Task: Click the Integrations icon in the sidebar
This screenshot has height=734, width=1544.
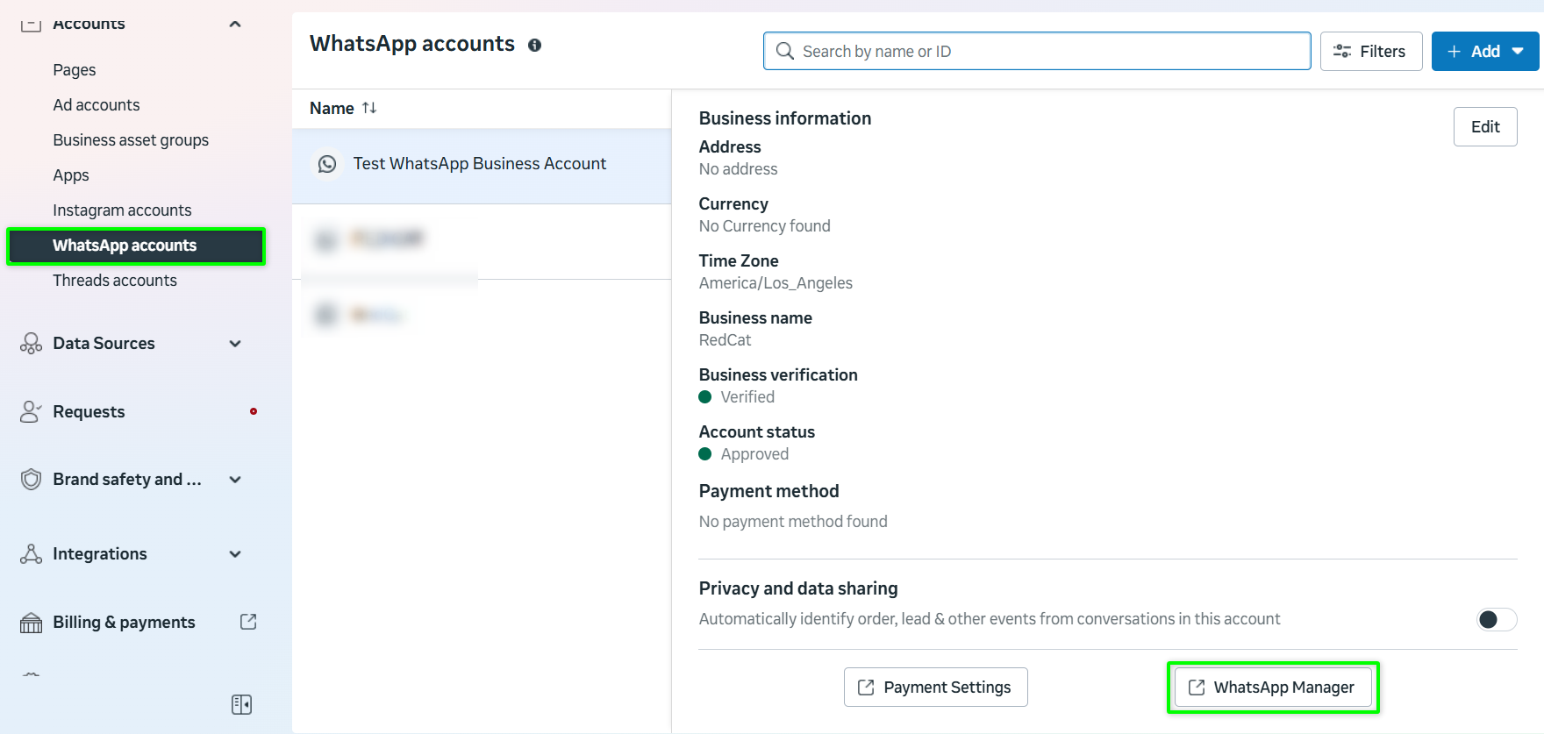Action: [31, 554]
